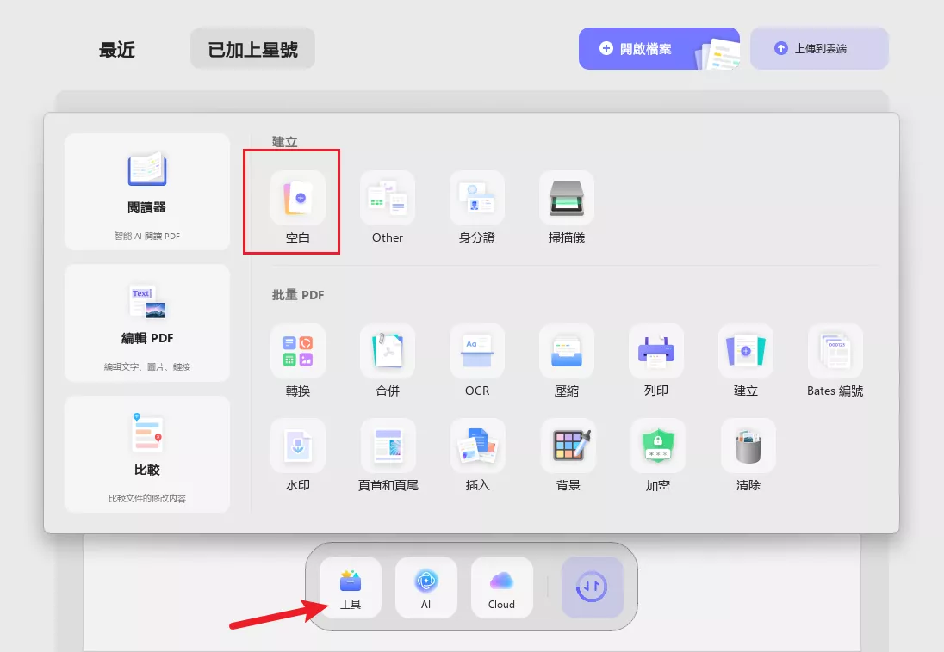Open batch 列印 print tool
The height and width of the screenshot is (652, 944).
656,351
